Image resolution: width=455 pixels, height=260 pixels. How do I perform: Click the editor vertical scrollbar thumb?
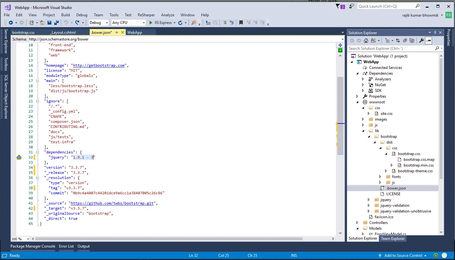[x=340, y=116]
